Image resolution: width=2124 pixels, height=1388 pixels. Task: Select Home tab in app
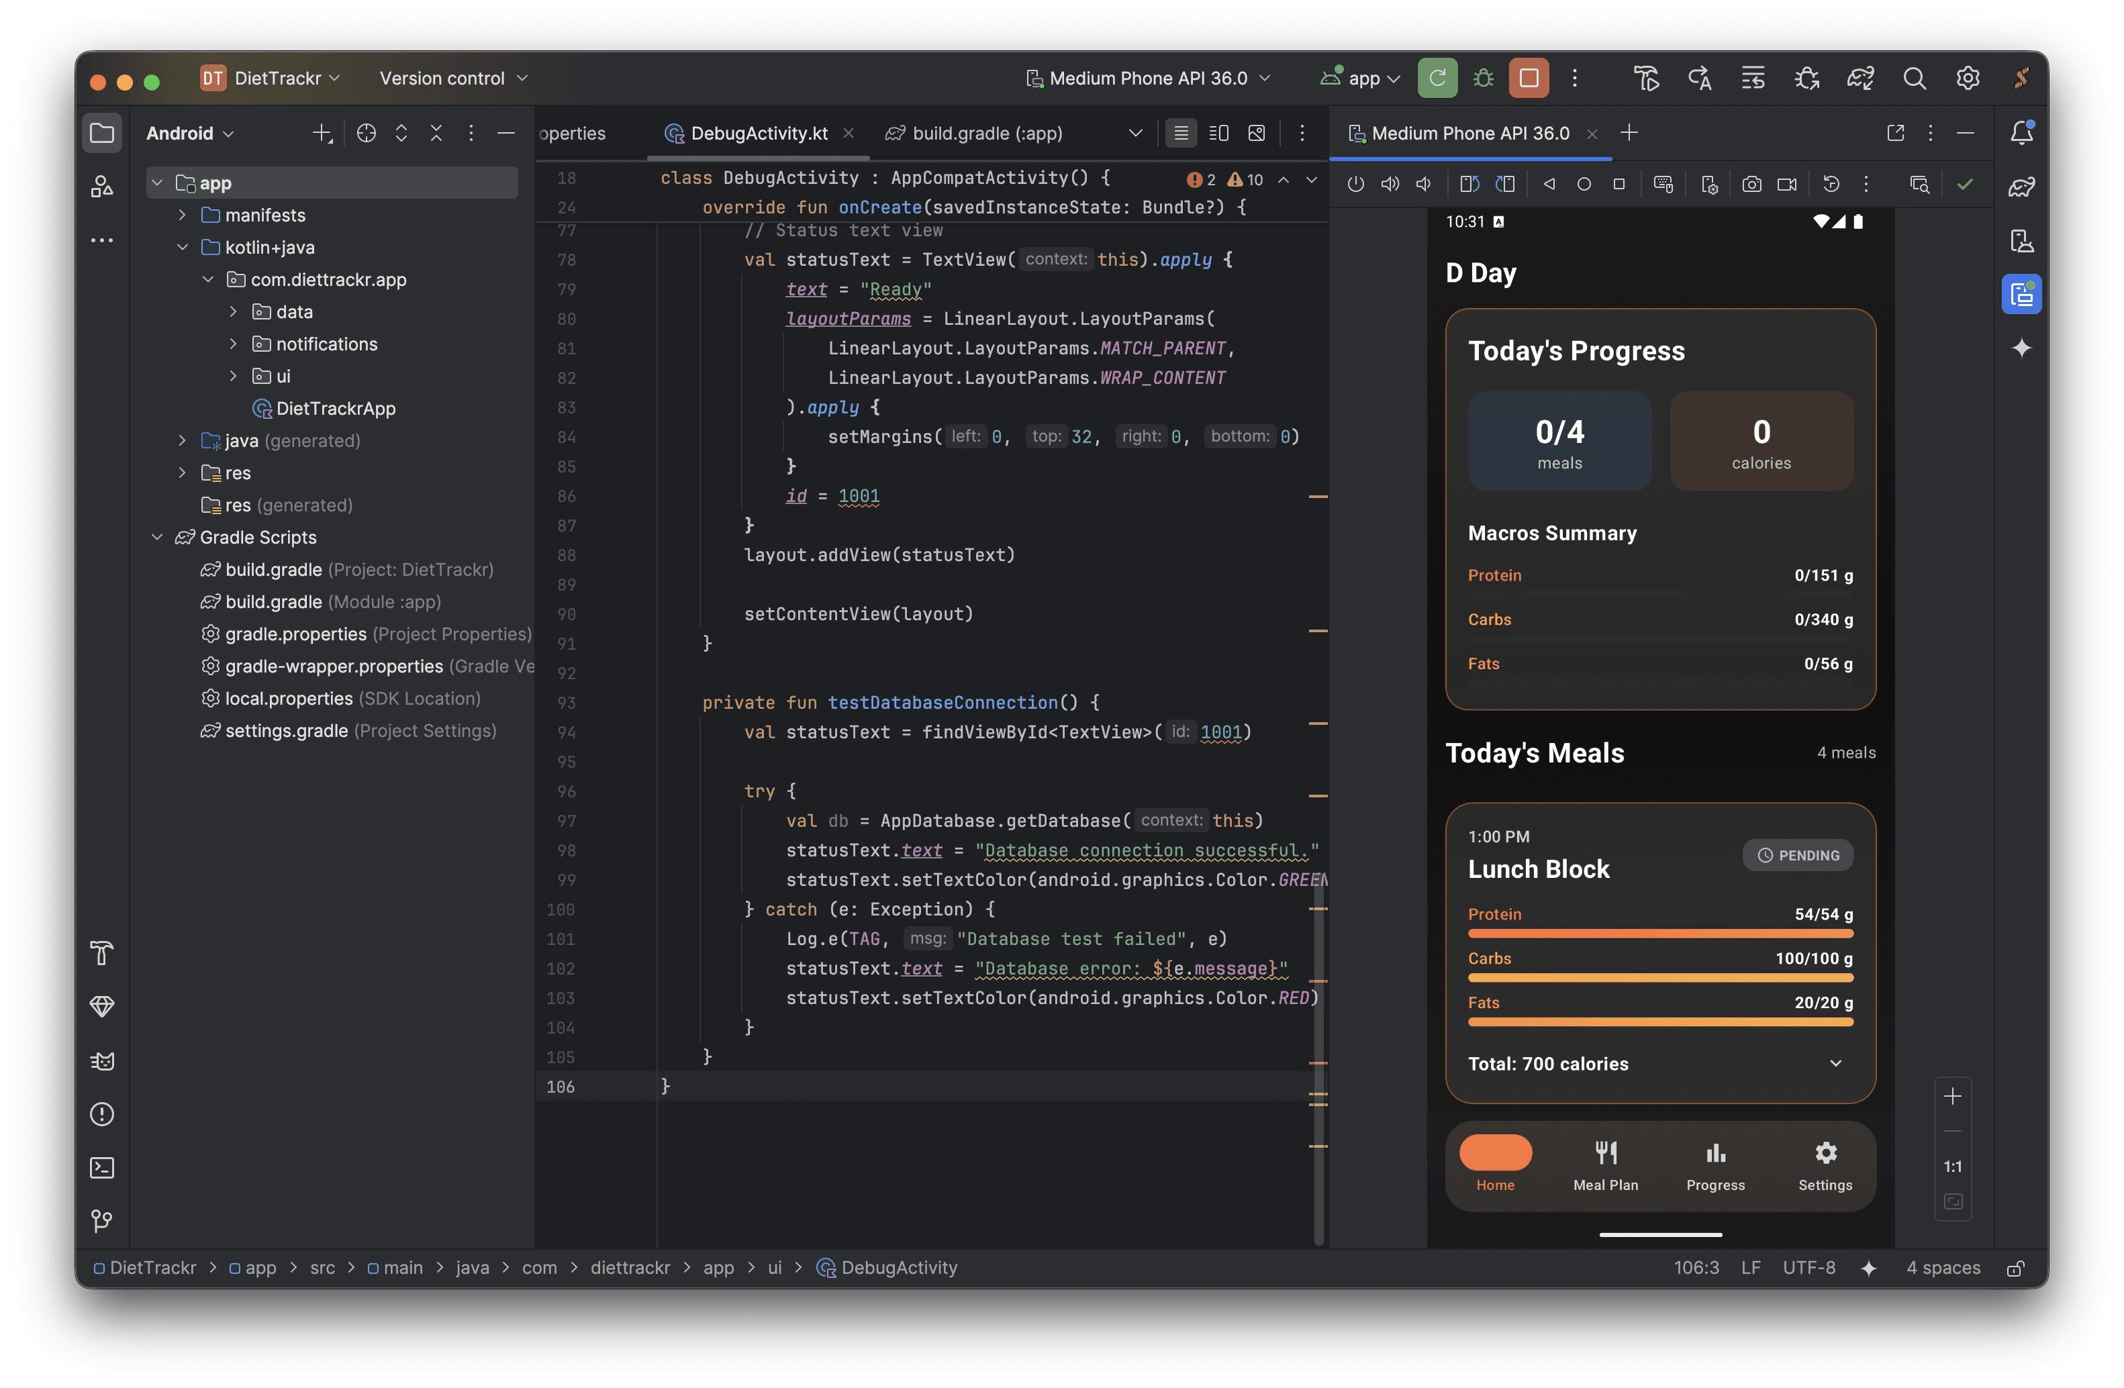1495,1165
